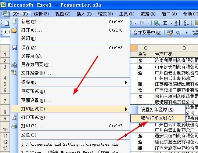Click 取消打印区域(C) submenu item

(x=158, y=118)
